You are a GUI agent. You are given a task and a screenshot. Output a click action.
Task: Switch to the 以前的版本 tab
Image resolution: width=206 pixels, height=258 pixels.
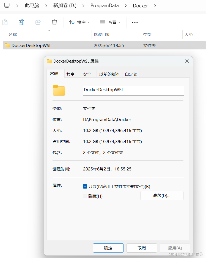[109, 74]
